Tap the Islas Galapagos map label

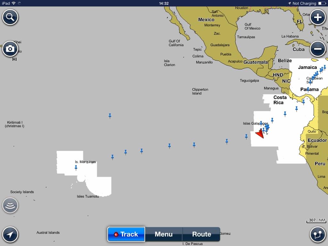[x=255, y=123]
